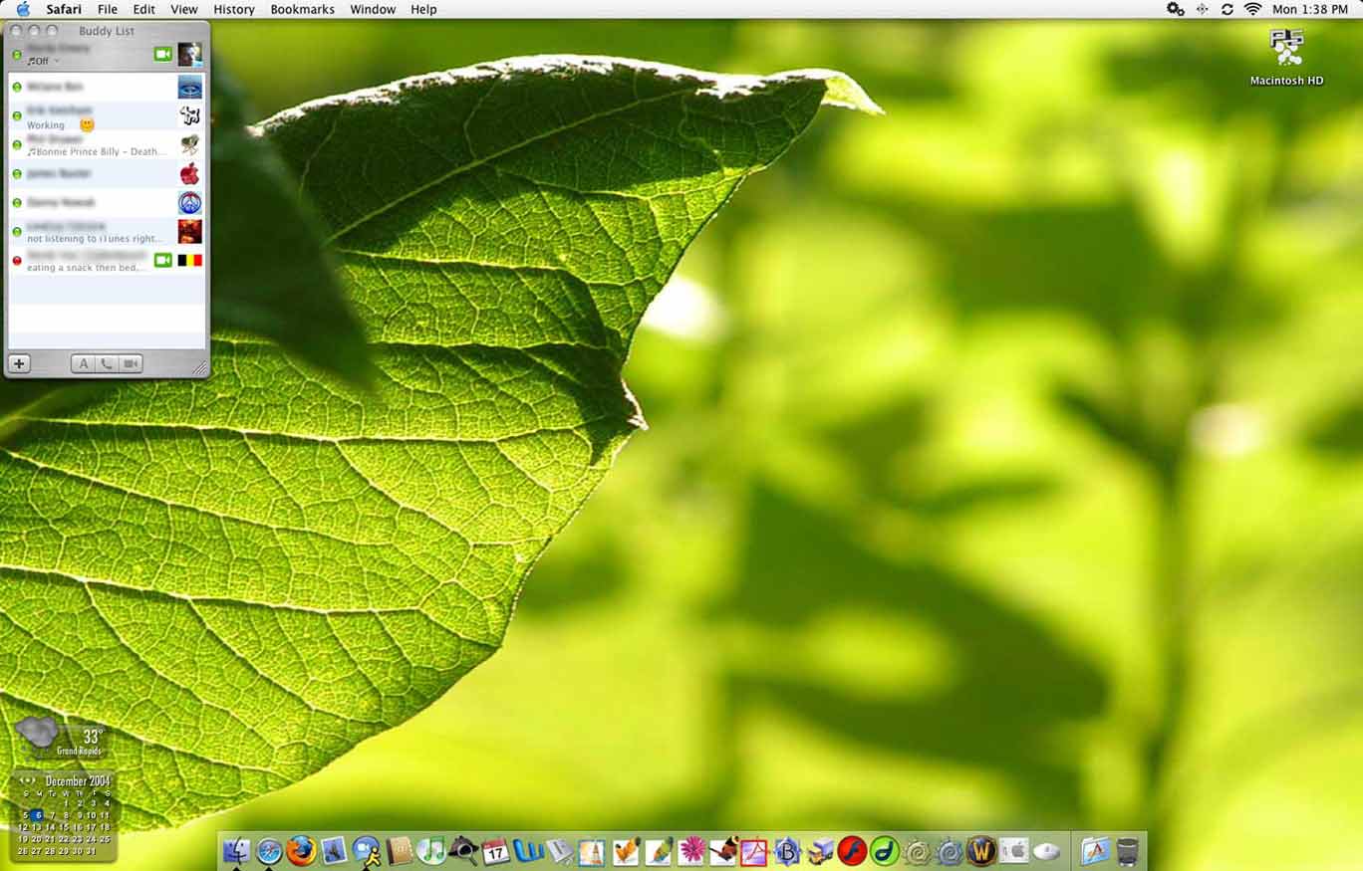Click video icon beside 'eating a snack' buddy
The image size is (1363, 871).
click(163, 260)
